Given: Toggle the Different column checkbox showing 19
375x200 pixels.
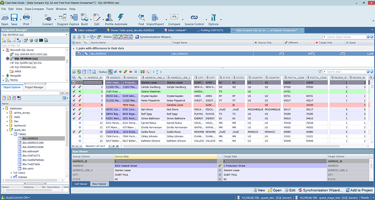Looking at the screenshot, I should (x=312, y=53).
